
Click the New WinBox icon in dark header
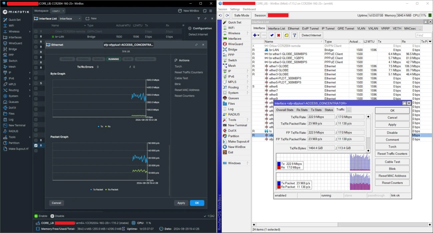pos(180,11)
